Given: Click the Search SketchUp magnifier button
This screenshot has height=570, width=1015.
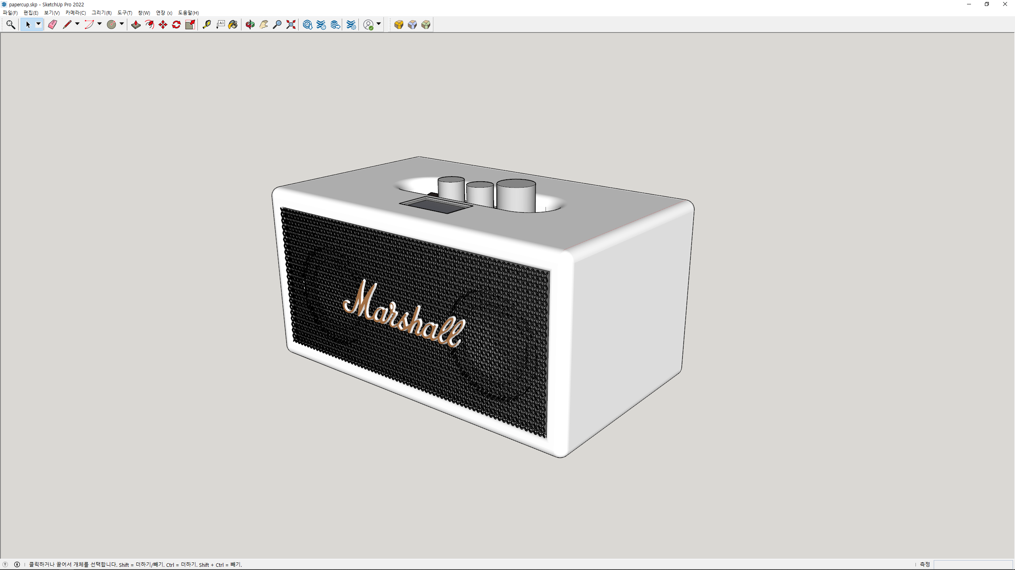Looking at the screenshot, I should tap(11, 25).
